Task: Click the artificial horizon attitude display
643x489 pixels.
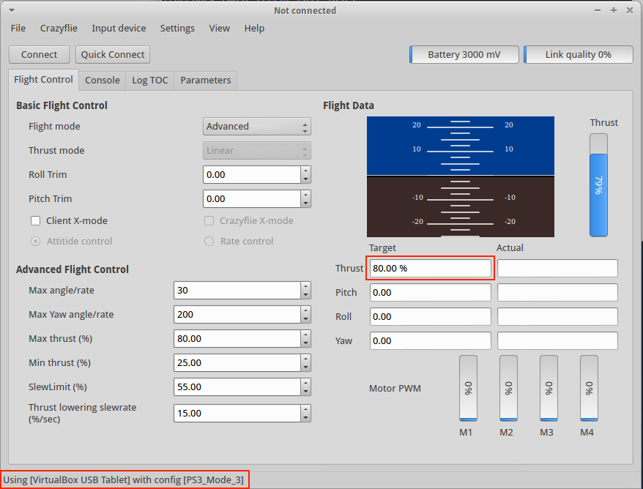Action: click(460, 176)
